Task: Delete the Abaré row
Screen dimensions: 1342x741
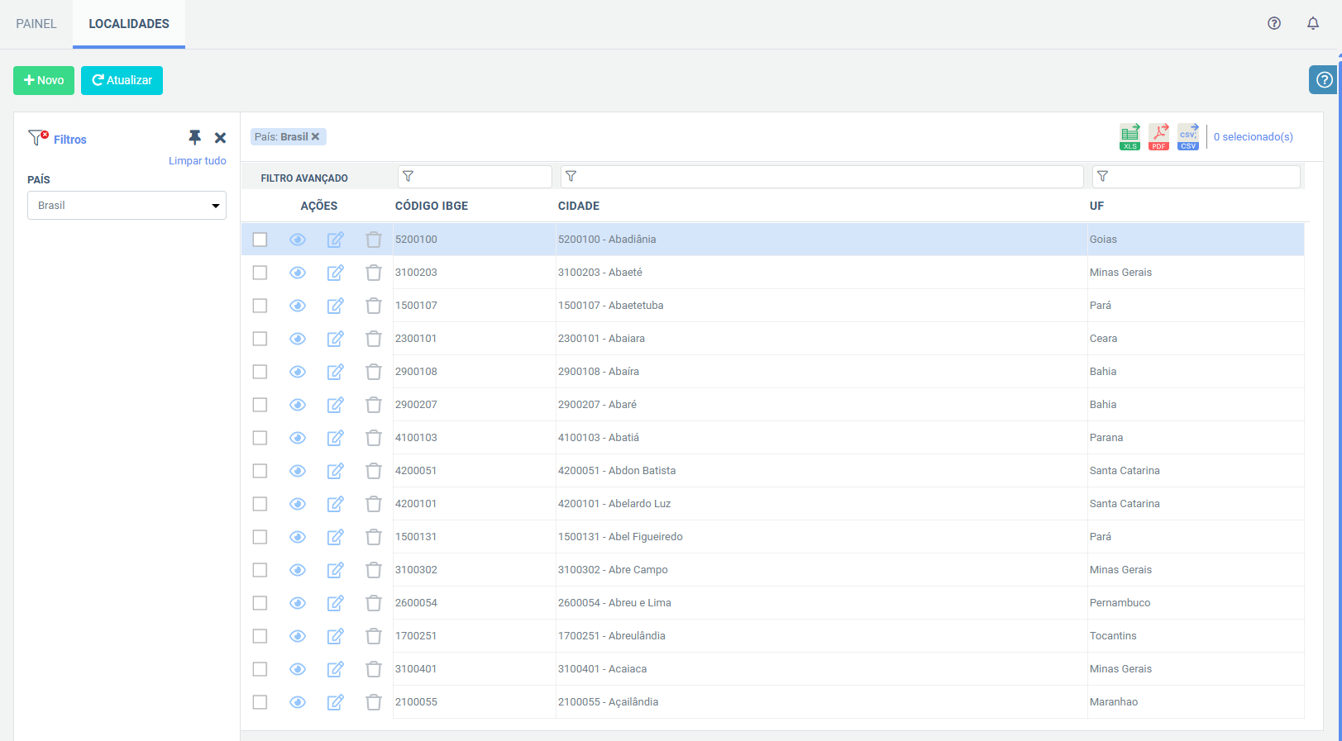Action: 374,405
